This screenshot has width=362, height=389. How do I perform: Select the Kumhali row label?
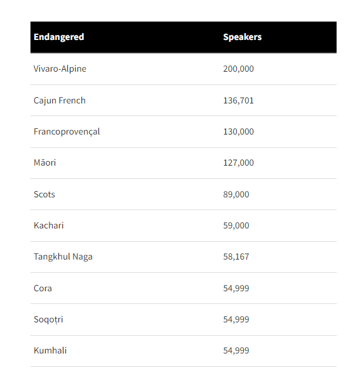click(50, 350)
